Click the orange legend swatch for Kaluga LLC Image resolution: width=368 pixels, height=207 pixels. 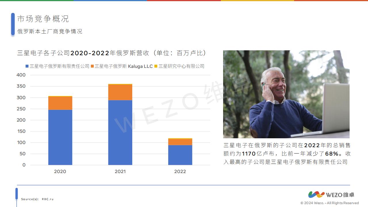tap(92, 66)
